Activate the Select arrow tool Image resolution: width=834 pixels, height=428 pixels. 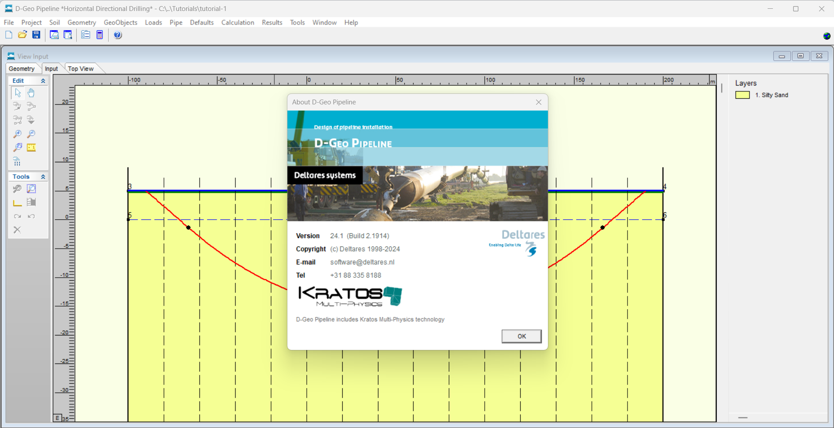[17, 93]
